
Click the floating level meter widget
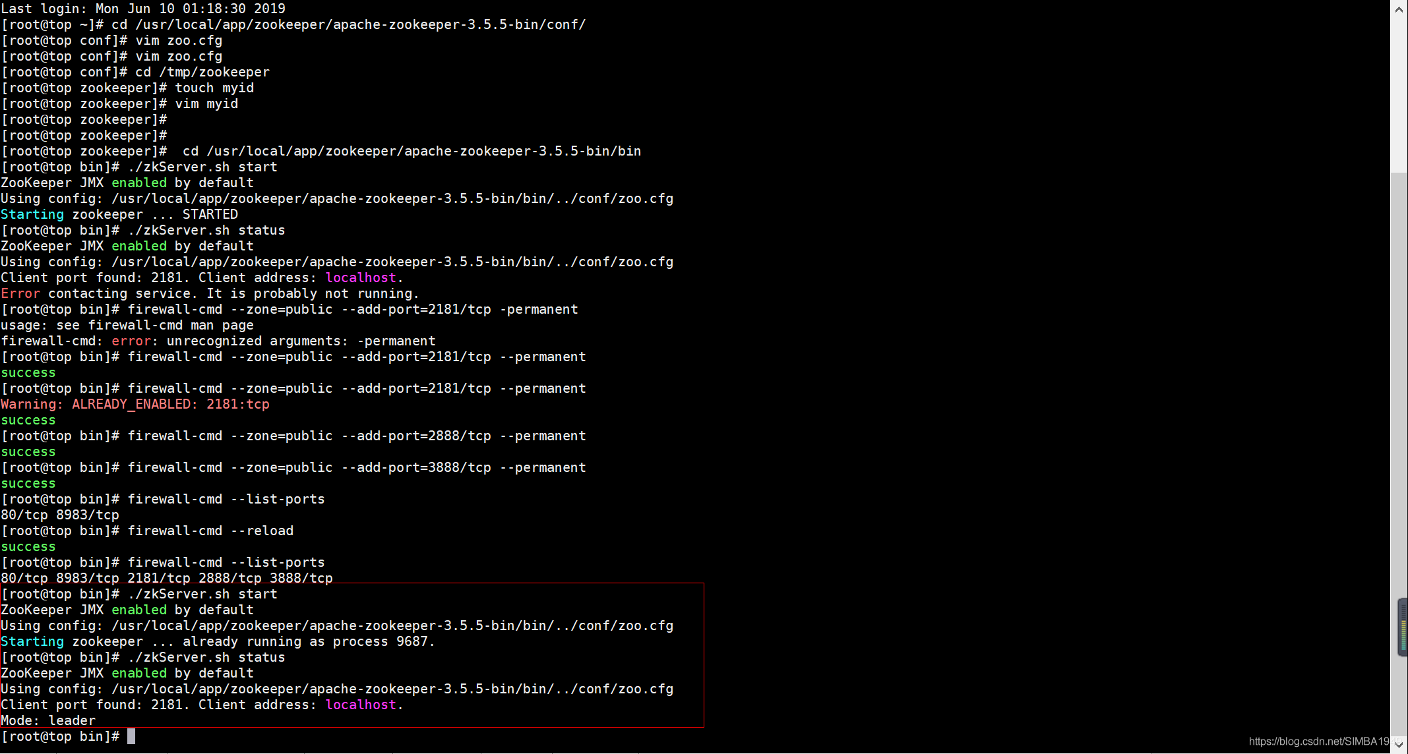pyautogui.click(x=1403, y=627)
